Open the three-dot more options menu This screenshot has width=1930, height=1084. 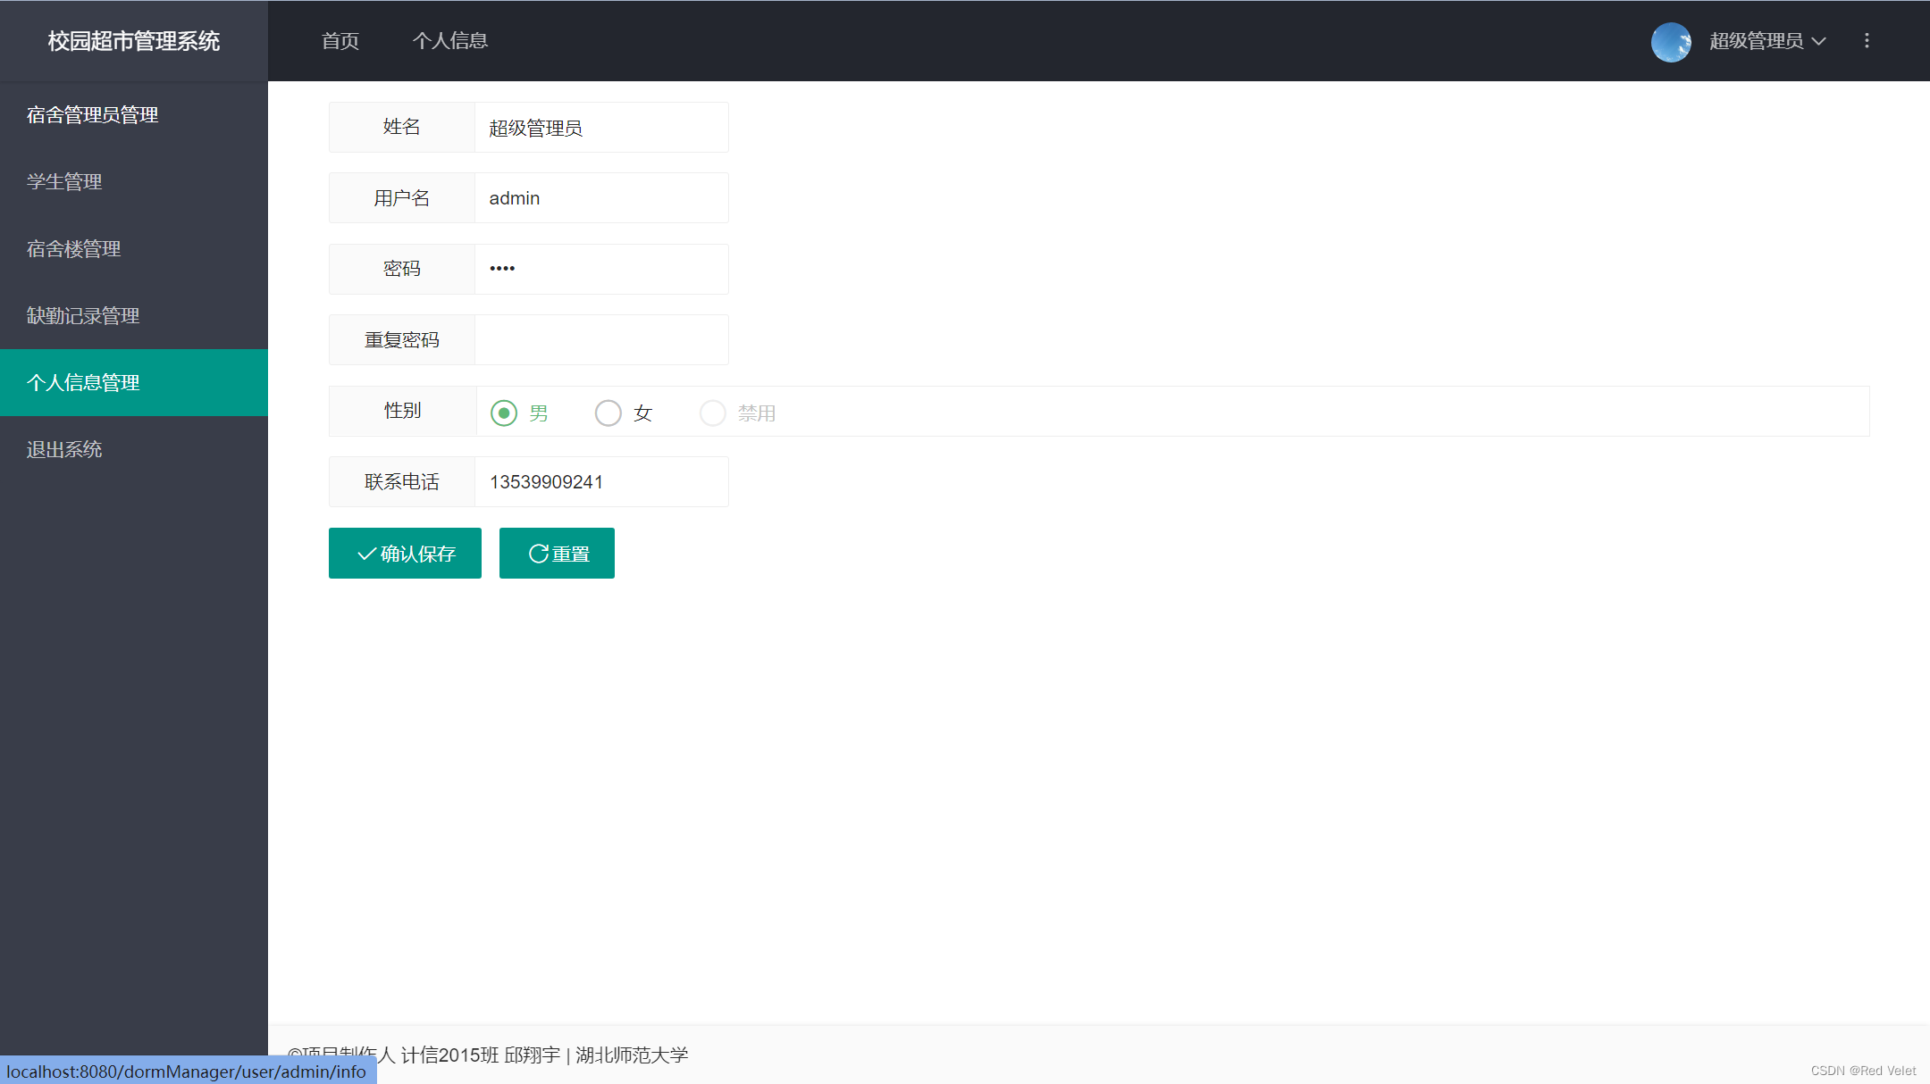coord(1867,41)
